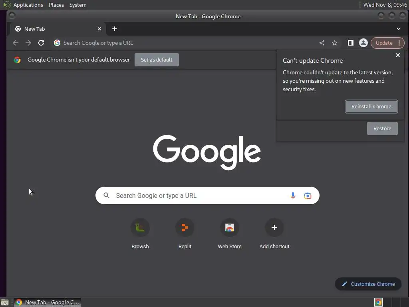Go back using the back arrow
Viewport: 409px width, 307px height.
(x=16, y=43)
